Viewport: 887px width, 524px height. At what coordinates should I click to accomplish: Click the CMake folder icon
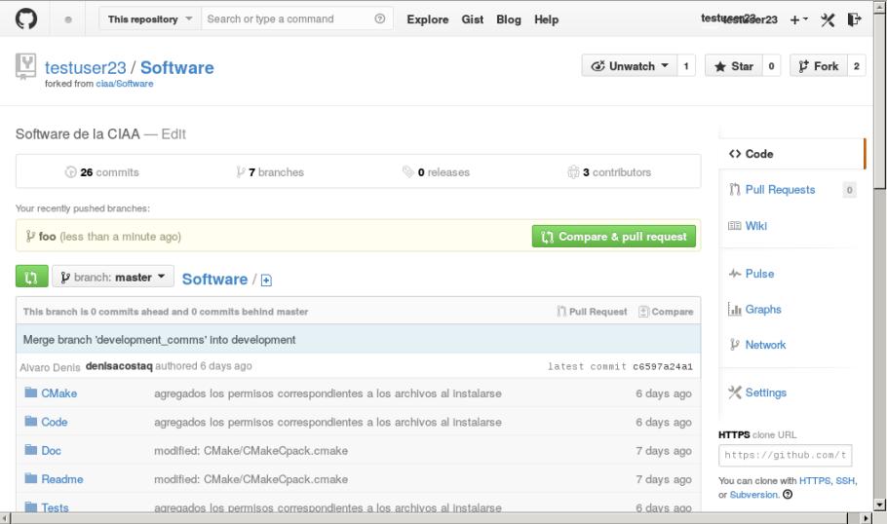pyautogui.click(x=31, y=393)
